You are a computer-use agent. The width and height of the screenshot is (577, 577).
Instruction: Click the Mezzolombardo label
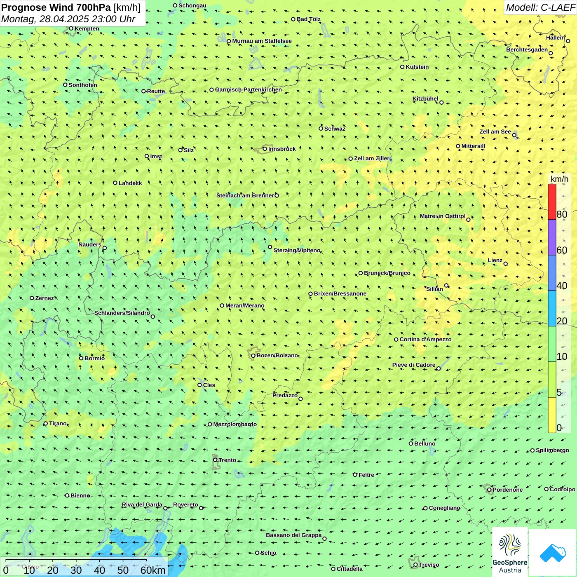[x=235, y=424]
